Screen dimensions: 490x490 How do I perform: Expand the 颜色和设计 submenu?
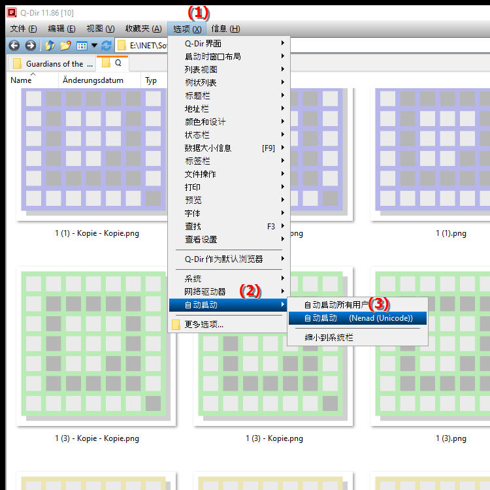[x=229, y=122]
